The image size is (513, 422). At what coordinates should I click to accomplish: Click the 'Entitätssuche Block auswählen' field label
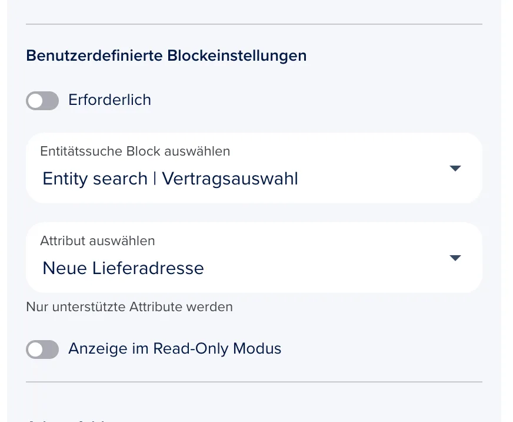tap(135, 151)
